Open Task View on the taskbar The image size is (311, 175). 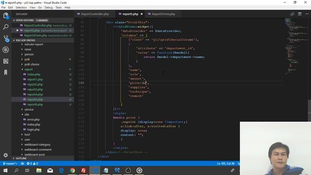pos(27,171)
